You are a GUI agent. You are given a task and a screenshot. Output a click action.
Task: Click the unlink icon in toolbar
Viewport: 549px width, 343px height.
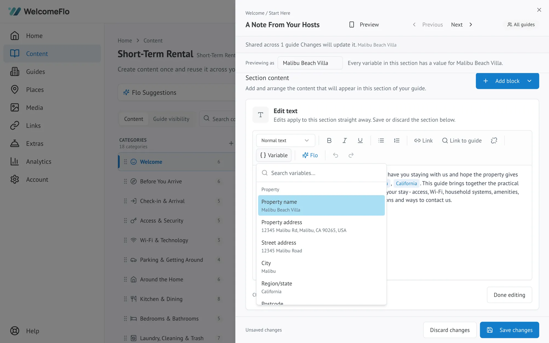pyautogui.click(x=494, y=140)
